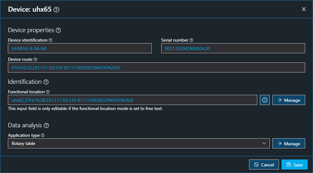Click help icon next to Identification heading
Image resolution: width=313 pixels, height=173 pixels.
46,82
